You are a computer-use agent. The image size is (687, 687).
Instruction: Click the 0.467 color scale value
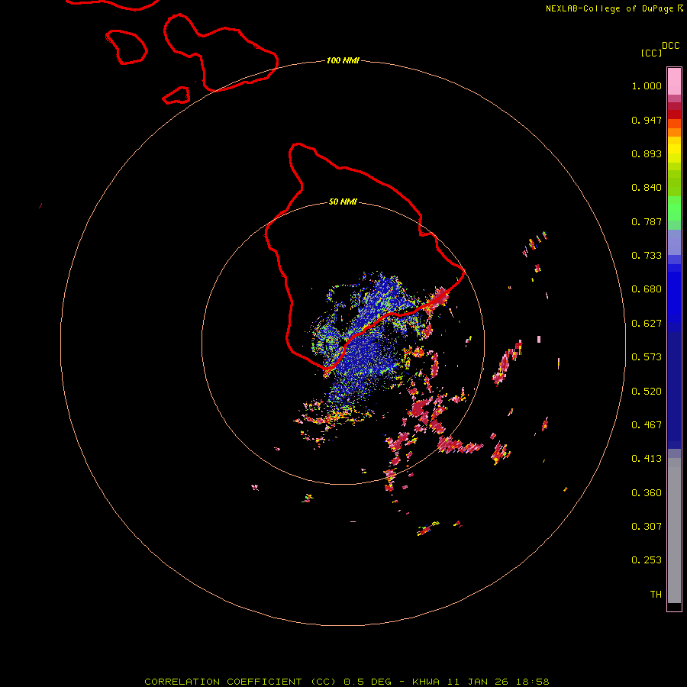click(x=647, y=425)
